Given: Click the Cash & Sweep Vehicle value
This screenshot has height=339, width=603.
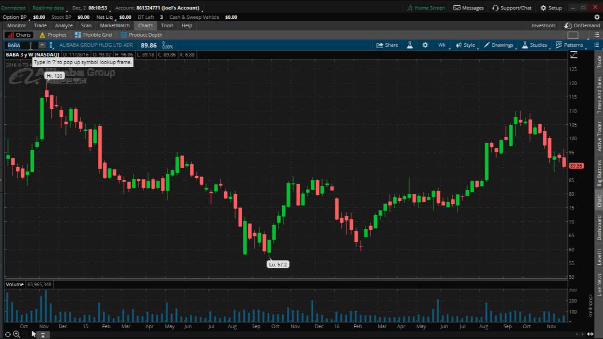Looking at the screenshot, I should click(x=231, y=17).
